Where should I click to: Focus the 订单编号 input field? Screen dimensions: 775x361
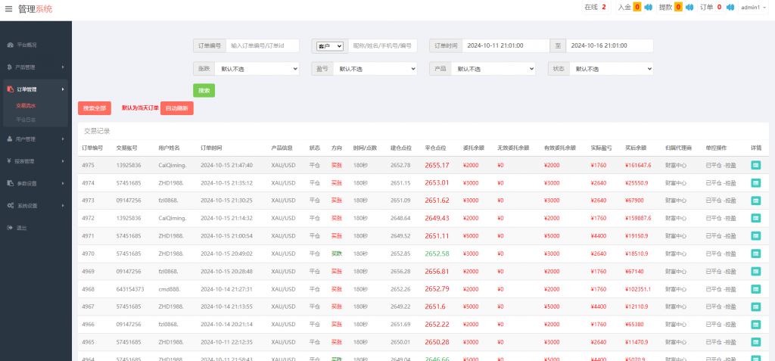pyautogui.click(x=263, y=46)
